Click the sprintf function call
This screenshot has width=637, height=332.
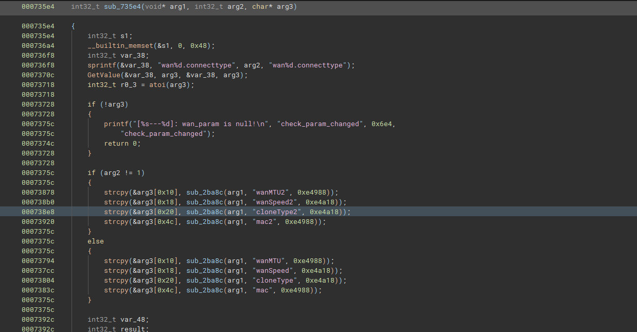tap(102, 65)
